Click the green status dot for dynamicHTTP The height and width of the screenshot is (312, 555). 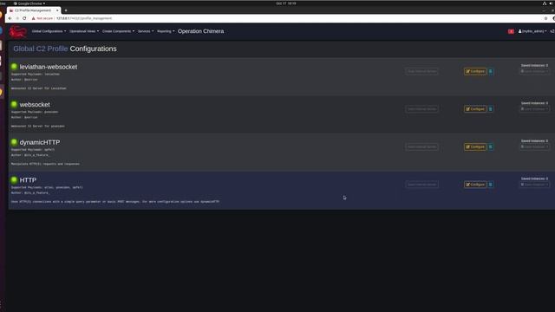pyautogui.click(x=14, y=142)
